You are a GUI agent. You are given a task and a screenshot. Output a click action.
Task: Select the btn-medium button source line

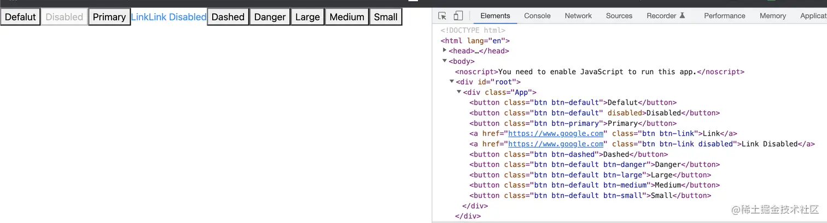point(594,185)
